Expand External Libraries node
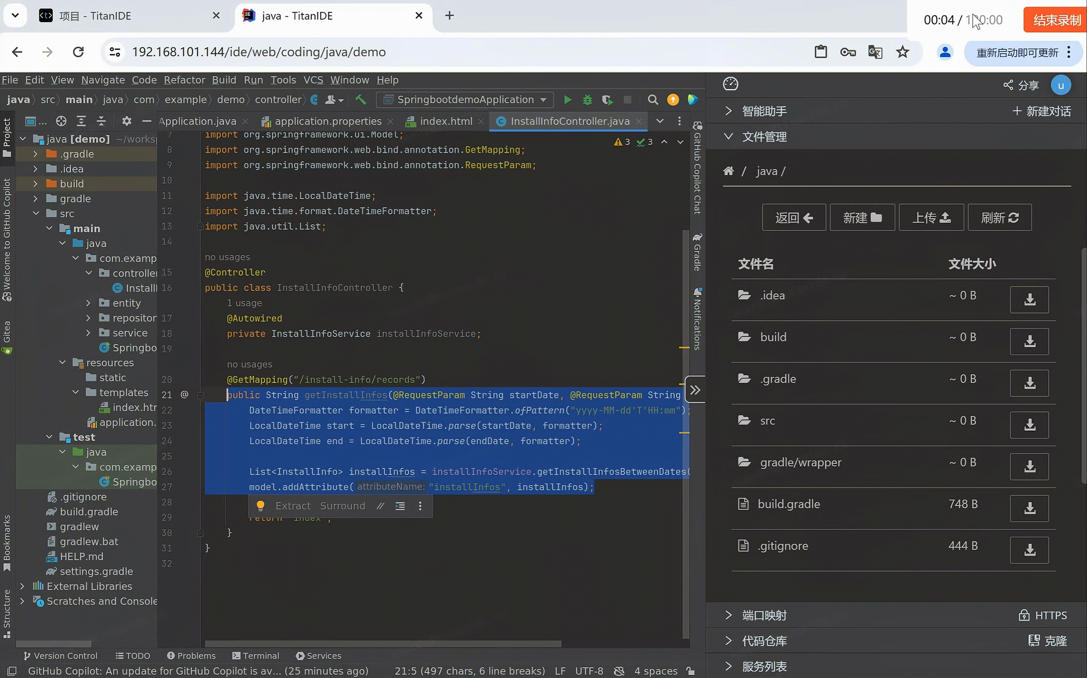Screen dimensions: 1087x678 click(22, 586)
